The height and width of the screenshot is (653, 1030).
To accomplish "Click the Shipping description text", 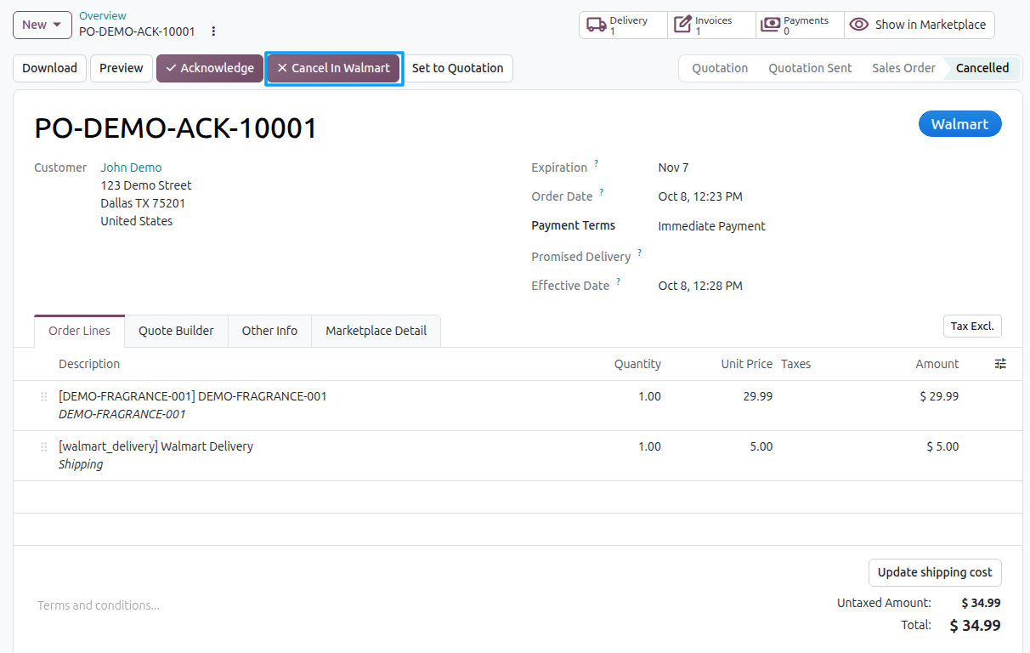I will (x=81, y=464).
